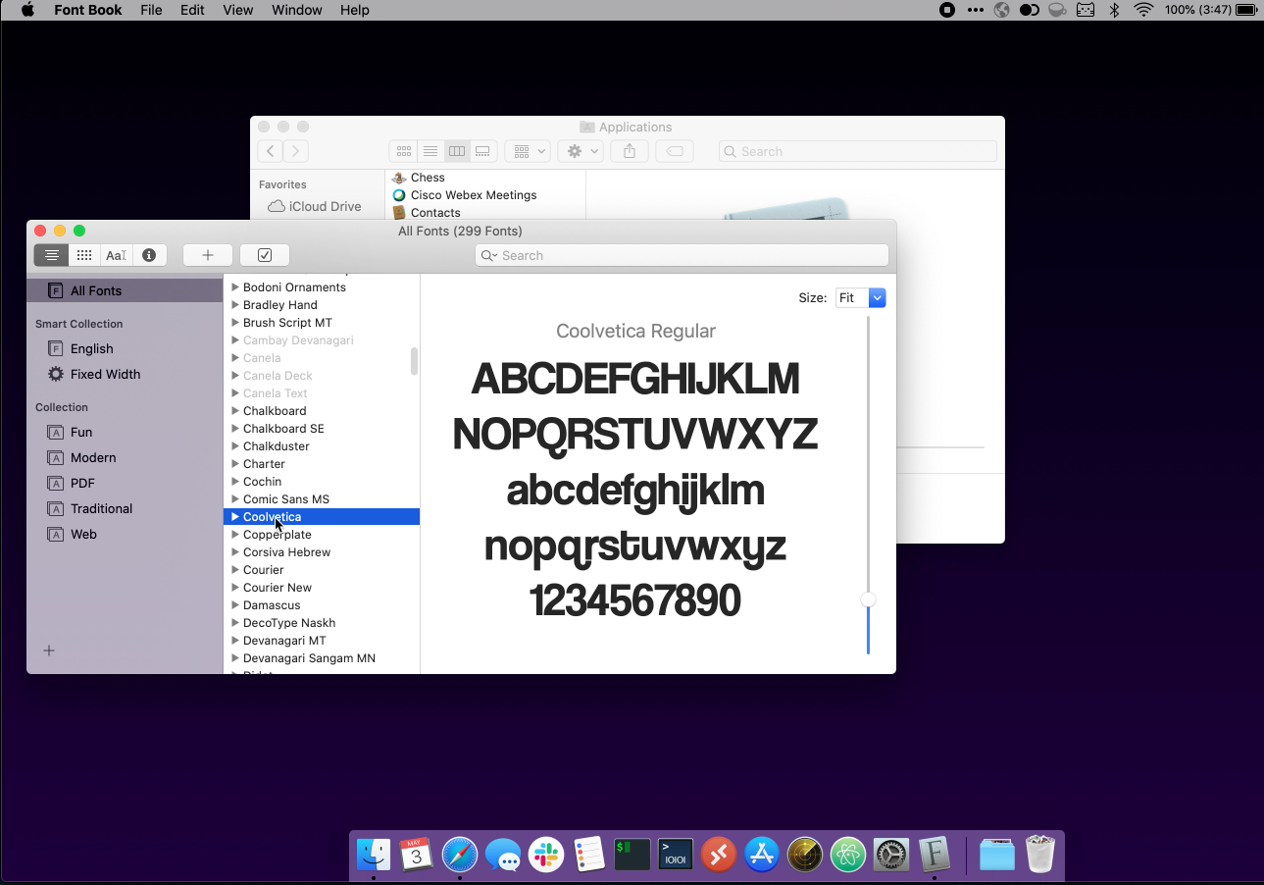Viewport: 1264px width, 885px height.
Task: Launch Safari from the Dock
Action: 460,855
